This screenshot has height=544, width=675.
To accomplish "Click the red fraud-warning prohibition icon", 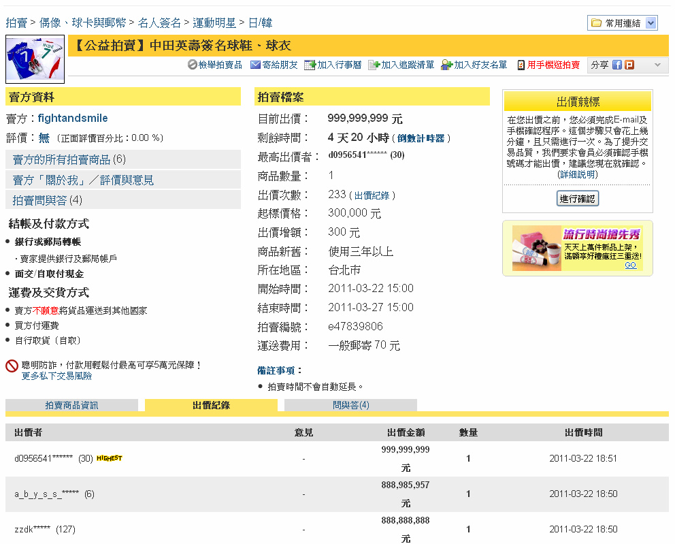I will pos(12,366).
